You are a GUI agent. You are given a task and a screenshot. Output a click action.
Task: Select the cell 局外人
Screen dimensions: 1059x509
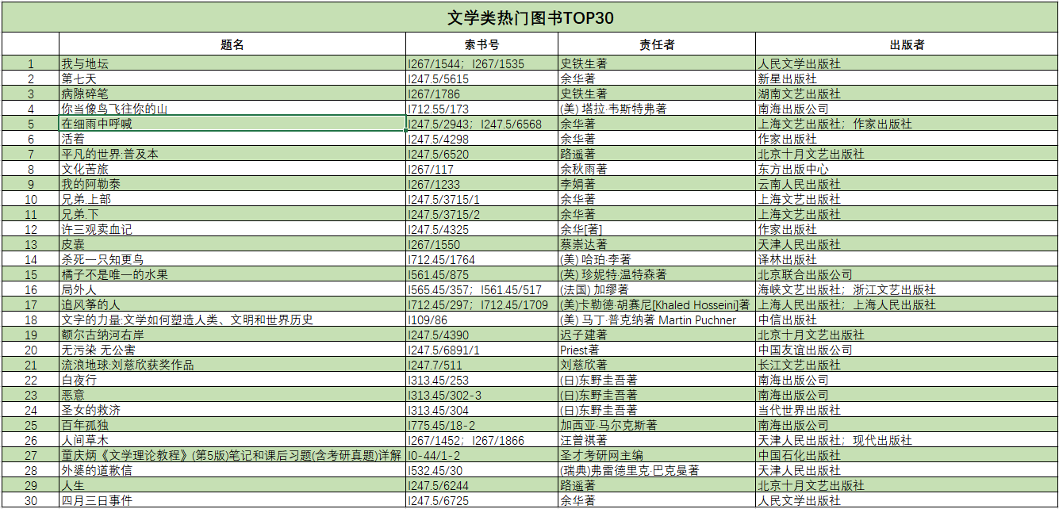[232, 290]
